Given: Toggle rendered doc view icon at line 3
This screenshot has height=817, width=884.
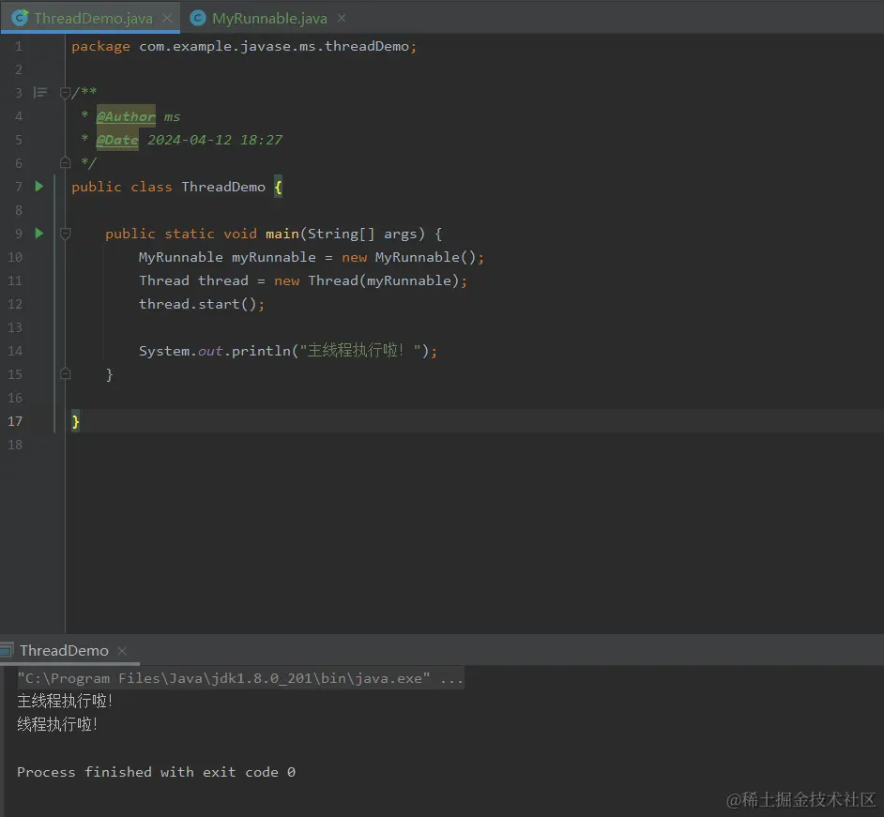Looking at the screenshot, I should [x=40, y=92].
